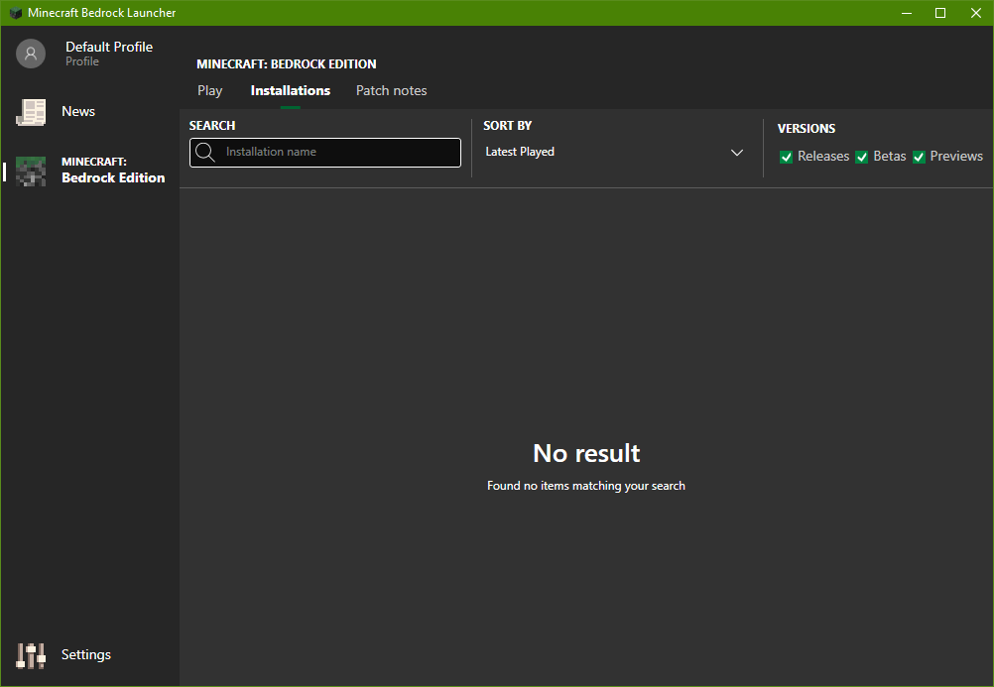
Task: Minimize the launcher window
Action: pos(907,13)
